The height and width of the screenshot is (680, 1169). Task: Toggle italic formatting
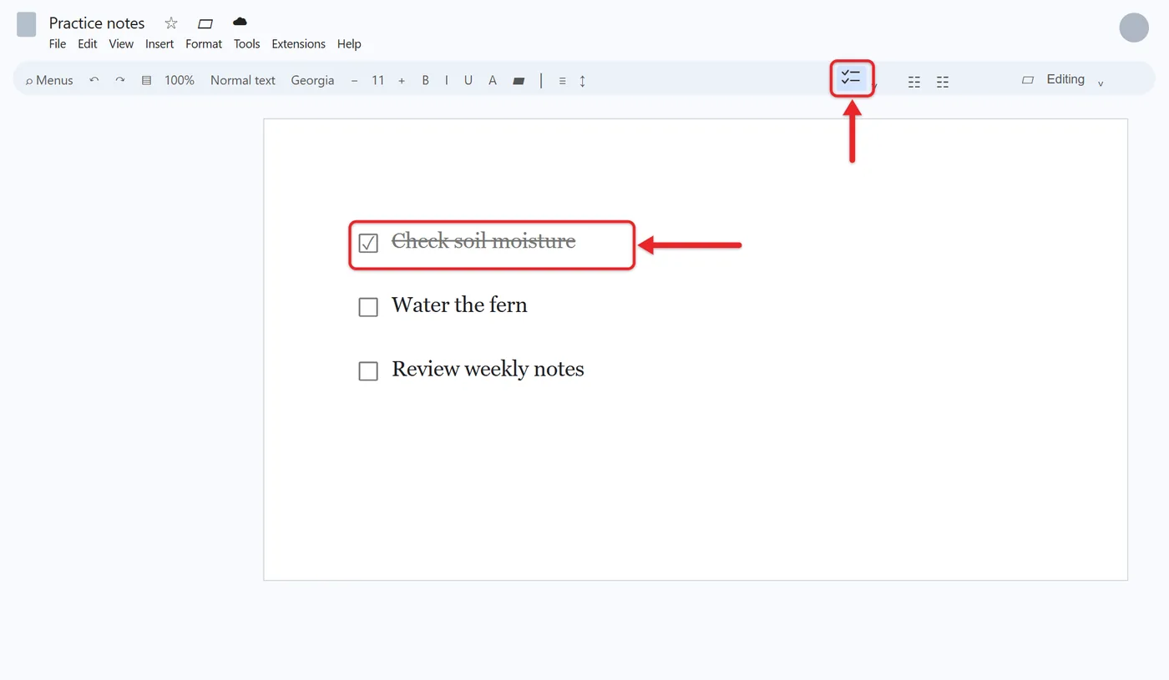[447, 80]
